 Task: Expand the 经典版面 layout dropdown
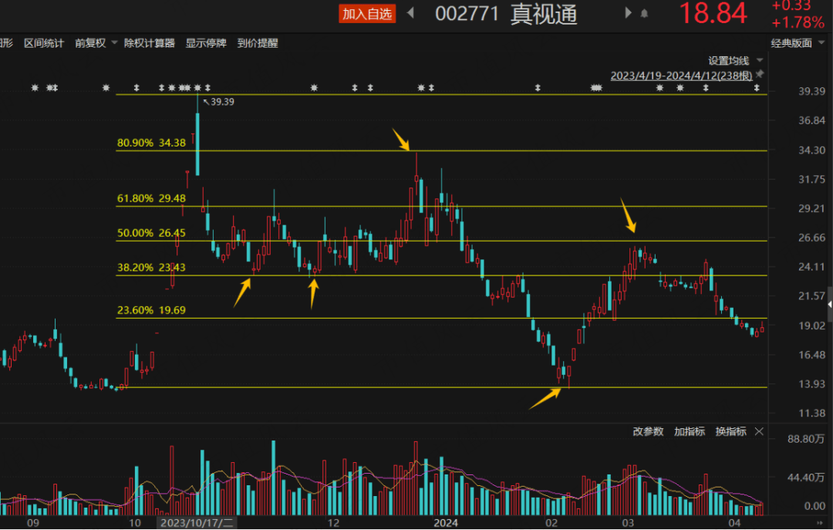797,43
